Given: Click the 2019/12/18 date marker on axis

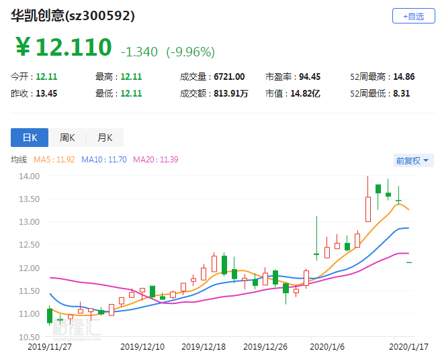Looking at the screenshot, I should pos(204,347).
